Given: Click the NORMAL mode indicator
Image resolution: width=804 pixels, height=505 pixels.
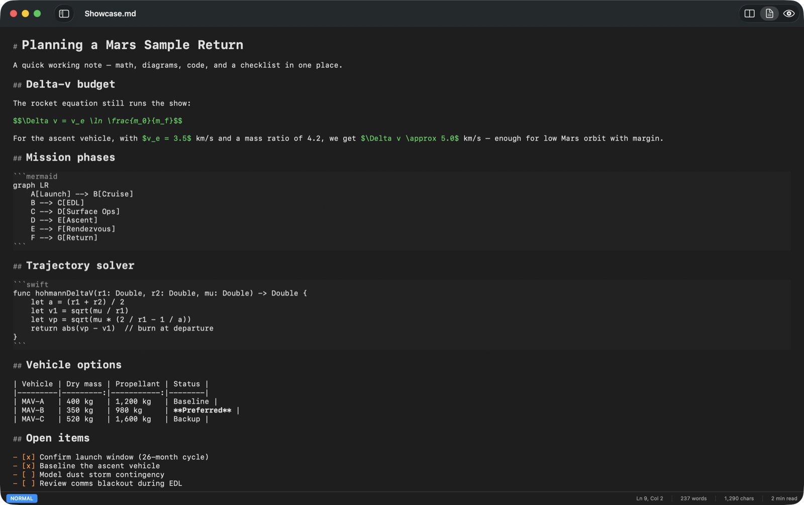Looking at the screenshot, I should [22, 498].
